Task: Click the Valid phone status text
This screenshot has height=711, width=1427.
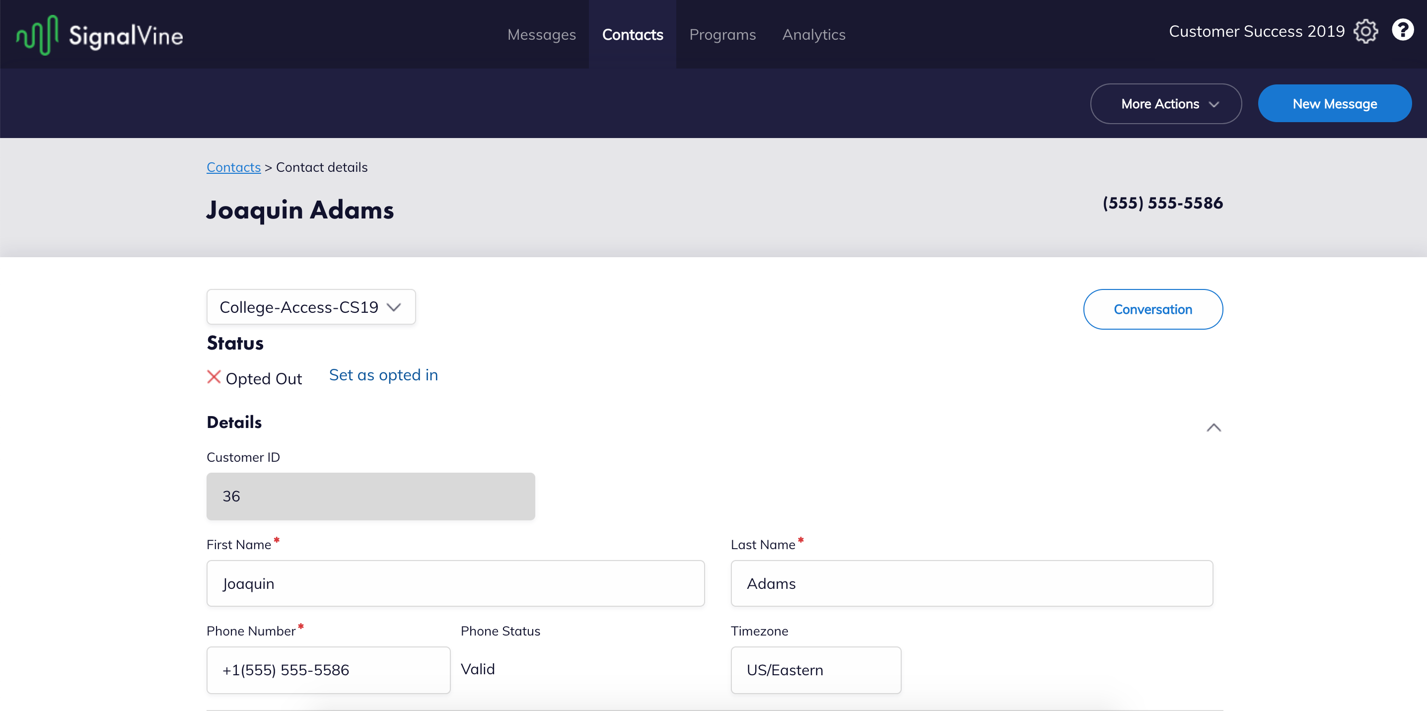Action: tap(478, 669)
